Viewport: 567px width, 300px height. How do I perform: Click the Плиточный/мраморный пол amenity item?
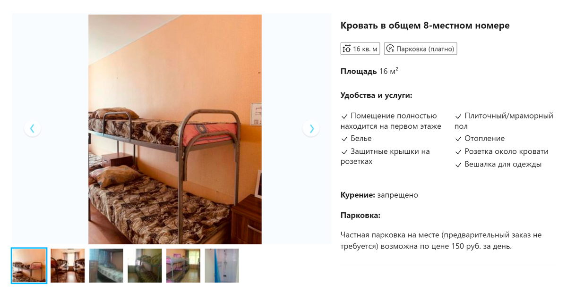(x=504, y=121)
